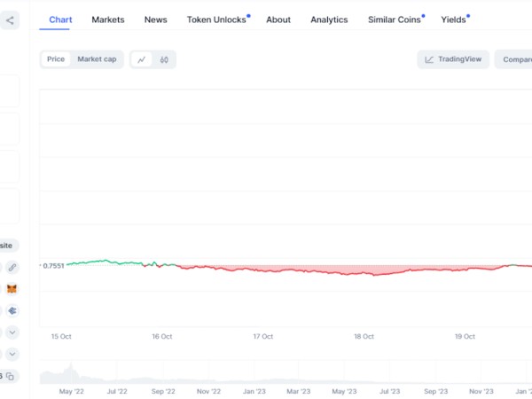Open the Chart tab

pos(60,20)
